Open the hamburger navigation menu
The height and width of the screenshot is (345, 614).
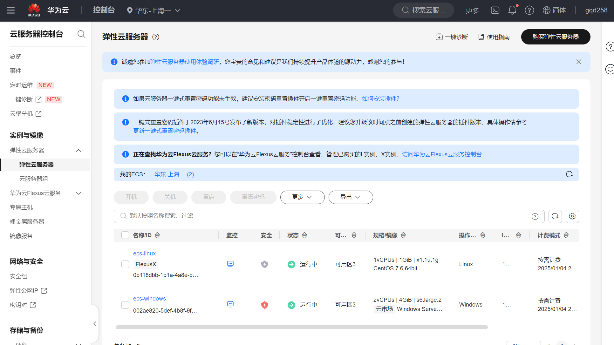11,10
